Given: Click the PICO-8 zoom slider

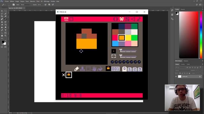Looking at the screenshot, I should [x=127, y=56].
